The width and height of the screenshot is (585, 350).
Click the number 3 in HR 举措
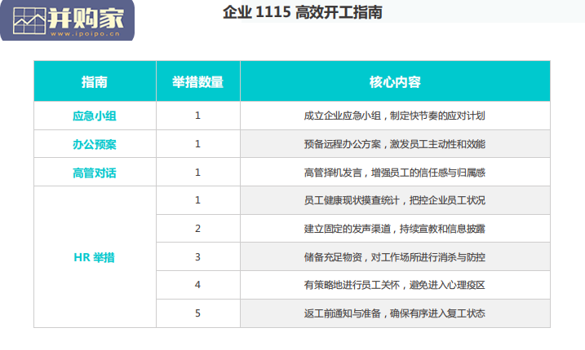(x=197, y=257)
